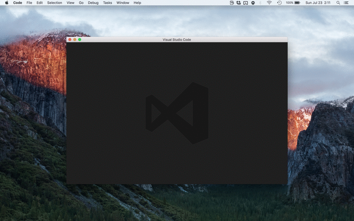The height and width of the screenshot is (221, 354).
Task: Open the File menu
Action: [x=29, y=3]
